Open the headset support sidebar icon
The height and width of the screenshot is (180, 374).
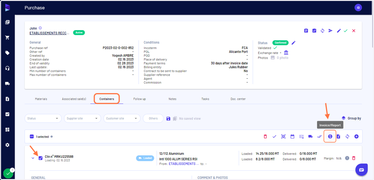point(7,68)
